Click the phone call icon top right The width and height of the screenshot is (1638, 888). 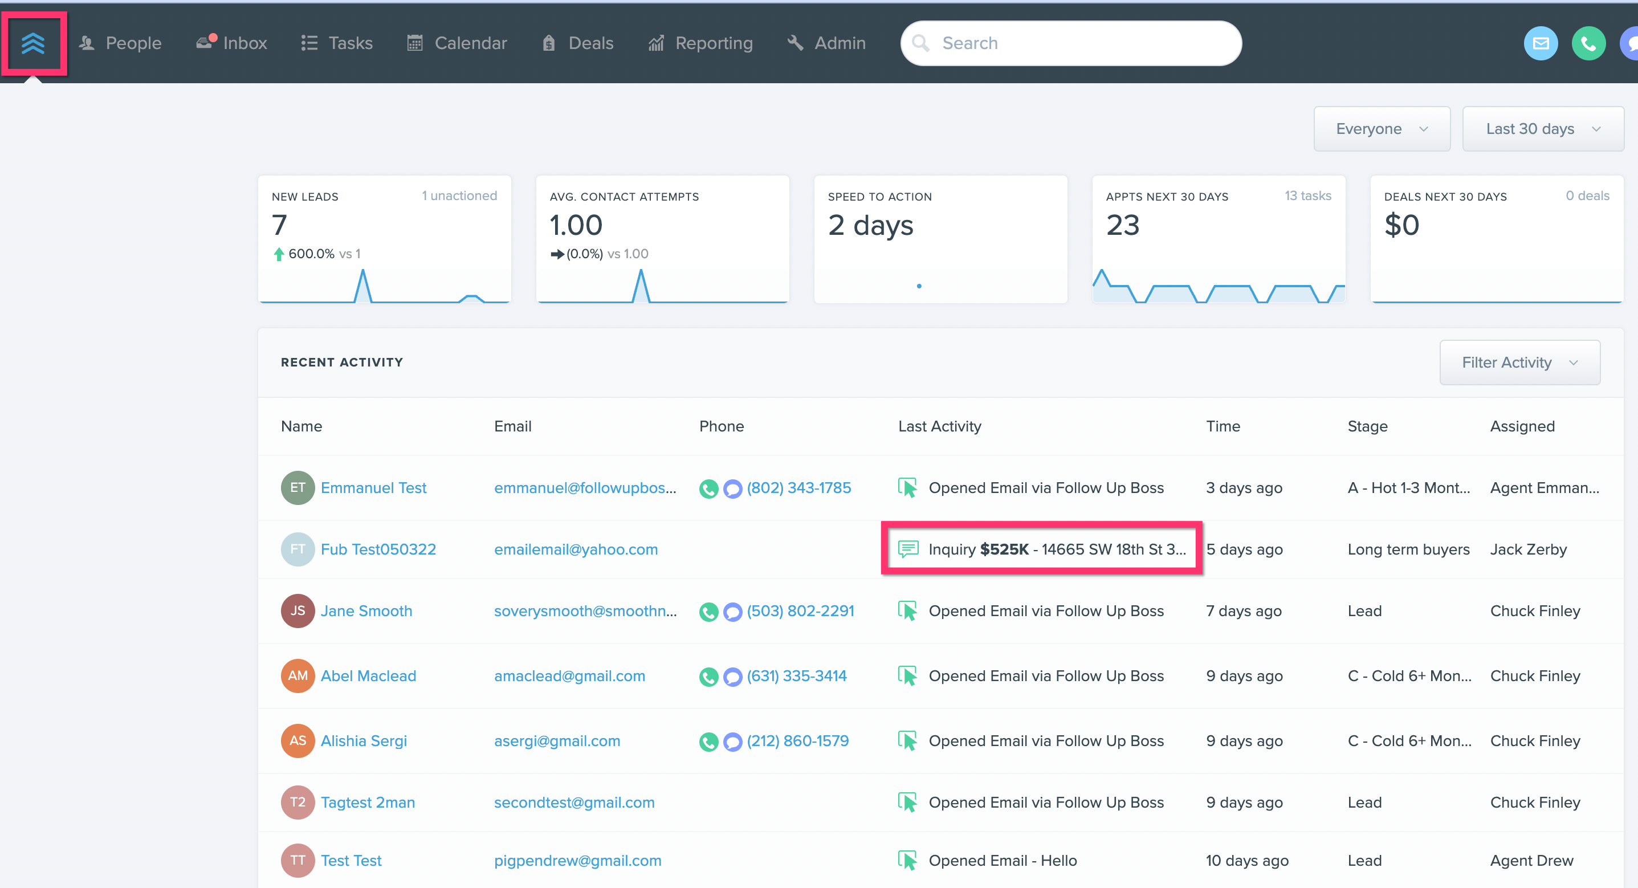click(1586, 44)
